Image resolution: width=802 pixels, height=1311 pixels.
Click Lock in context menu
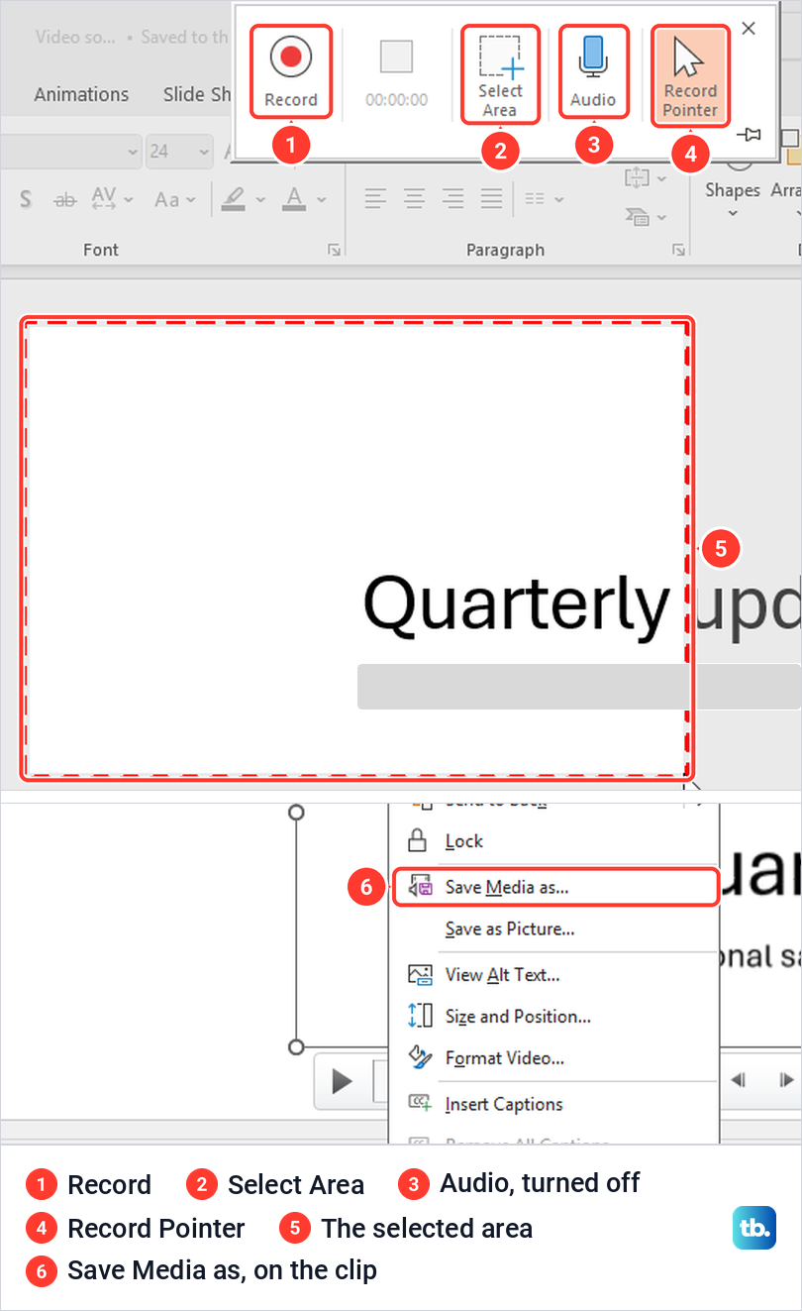pos(554,840)
